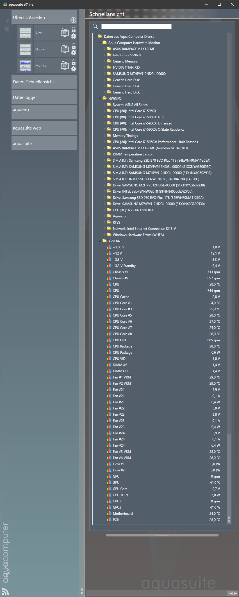The height and width of the screenshot is (597, 239).
Task: Select the GPU [#0]: NVIDIA Titan RTX: entry
Action: [x=133, y=210]
